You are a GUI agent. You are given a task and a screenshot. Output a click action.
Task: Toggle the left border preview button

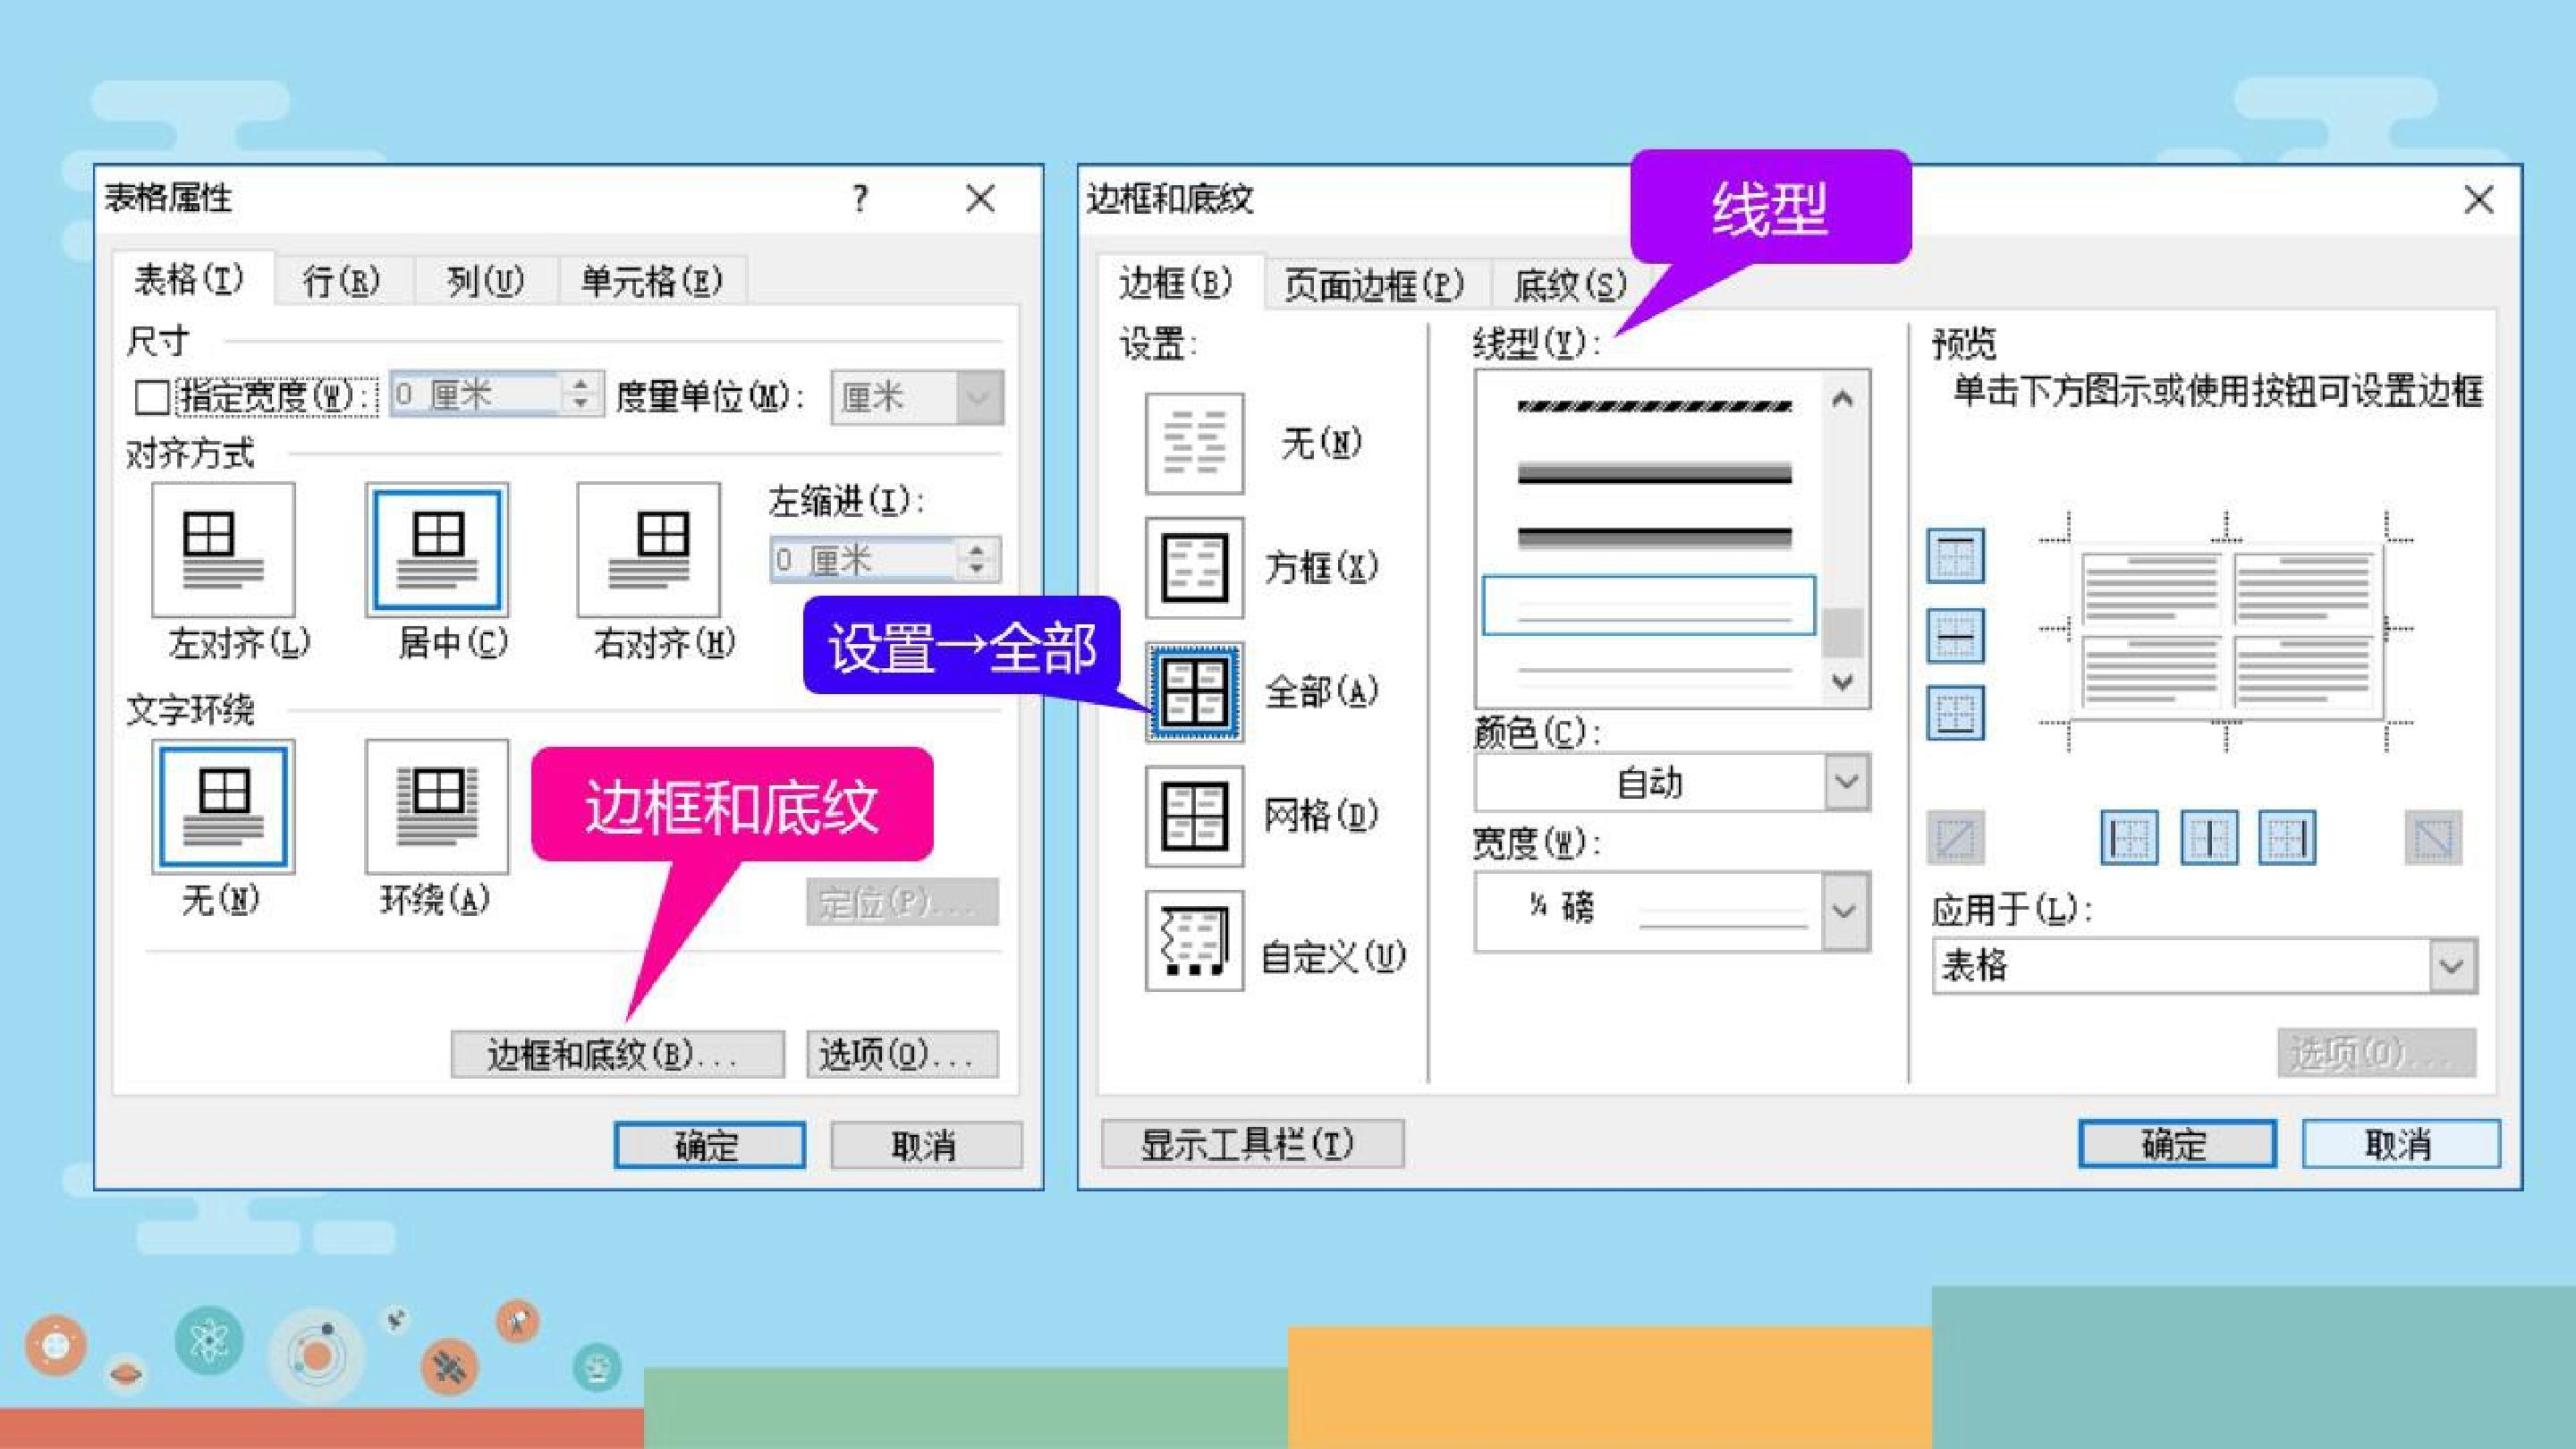click(2128, 837)
